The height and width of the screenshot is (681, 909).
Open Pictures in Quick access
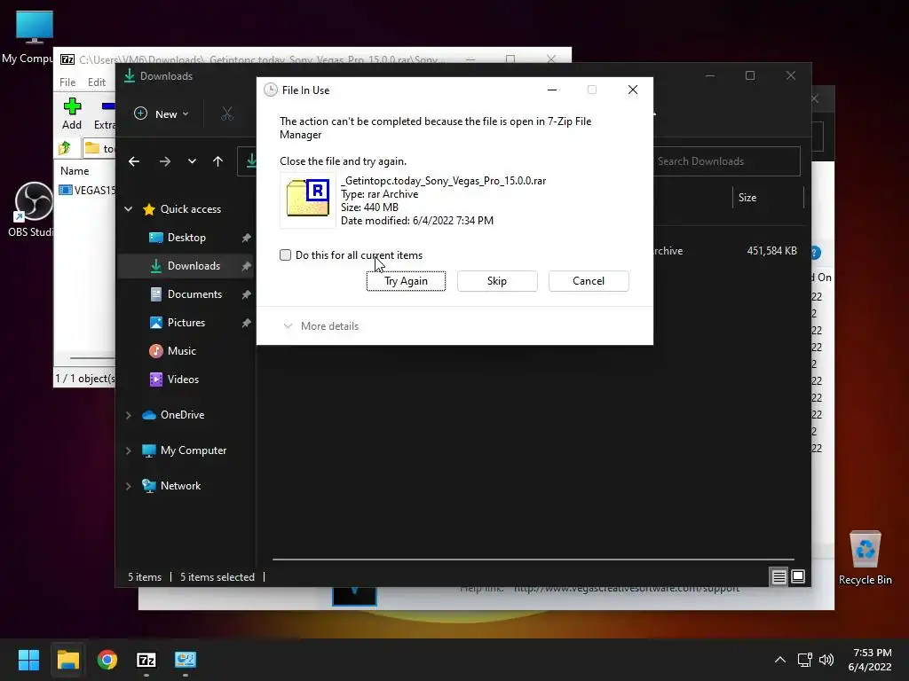186,323
